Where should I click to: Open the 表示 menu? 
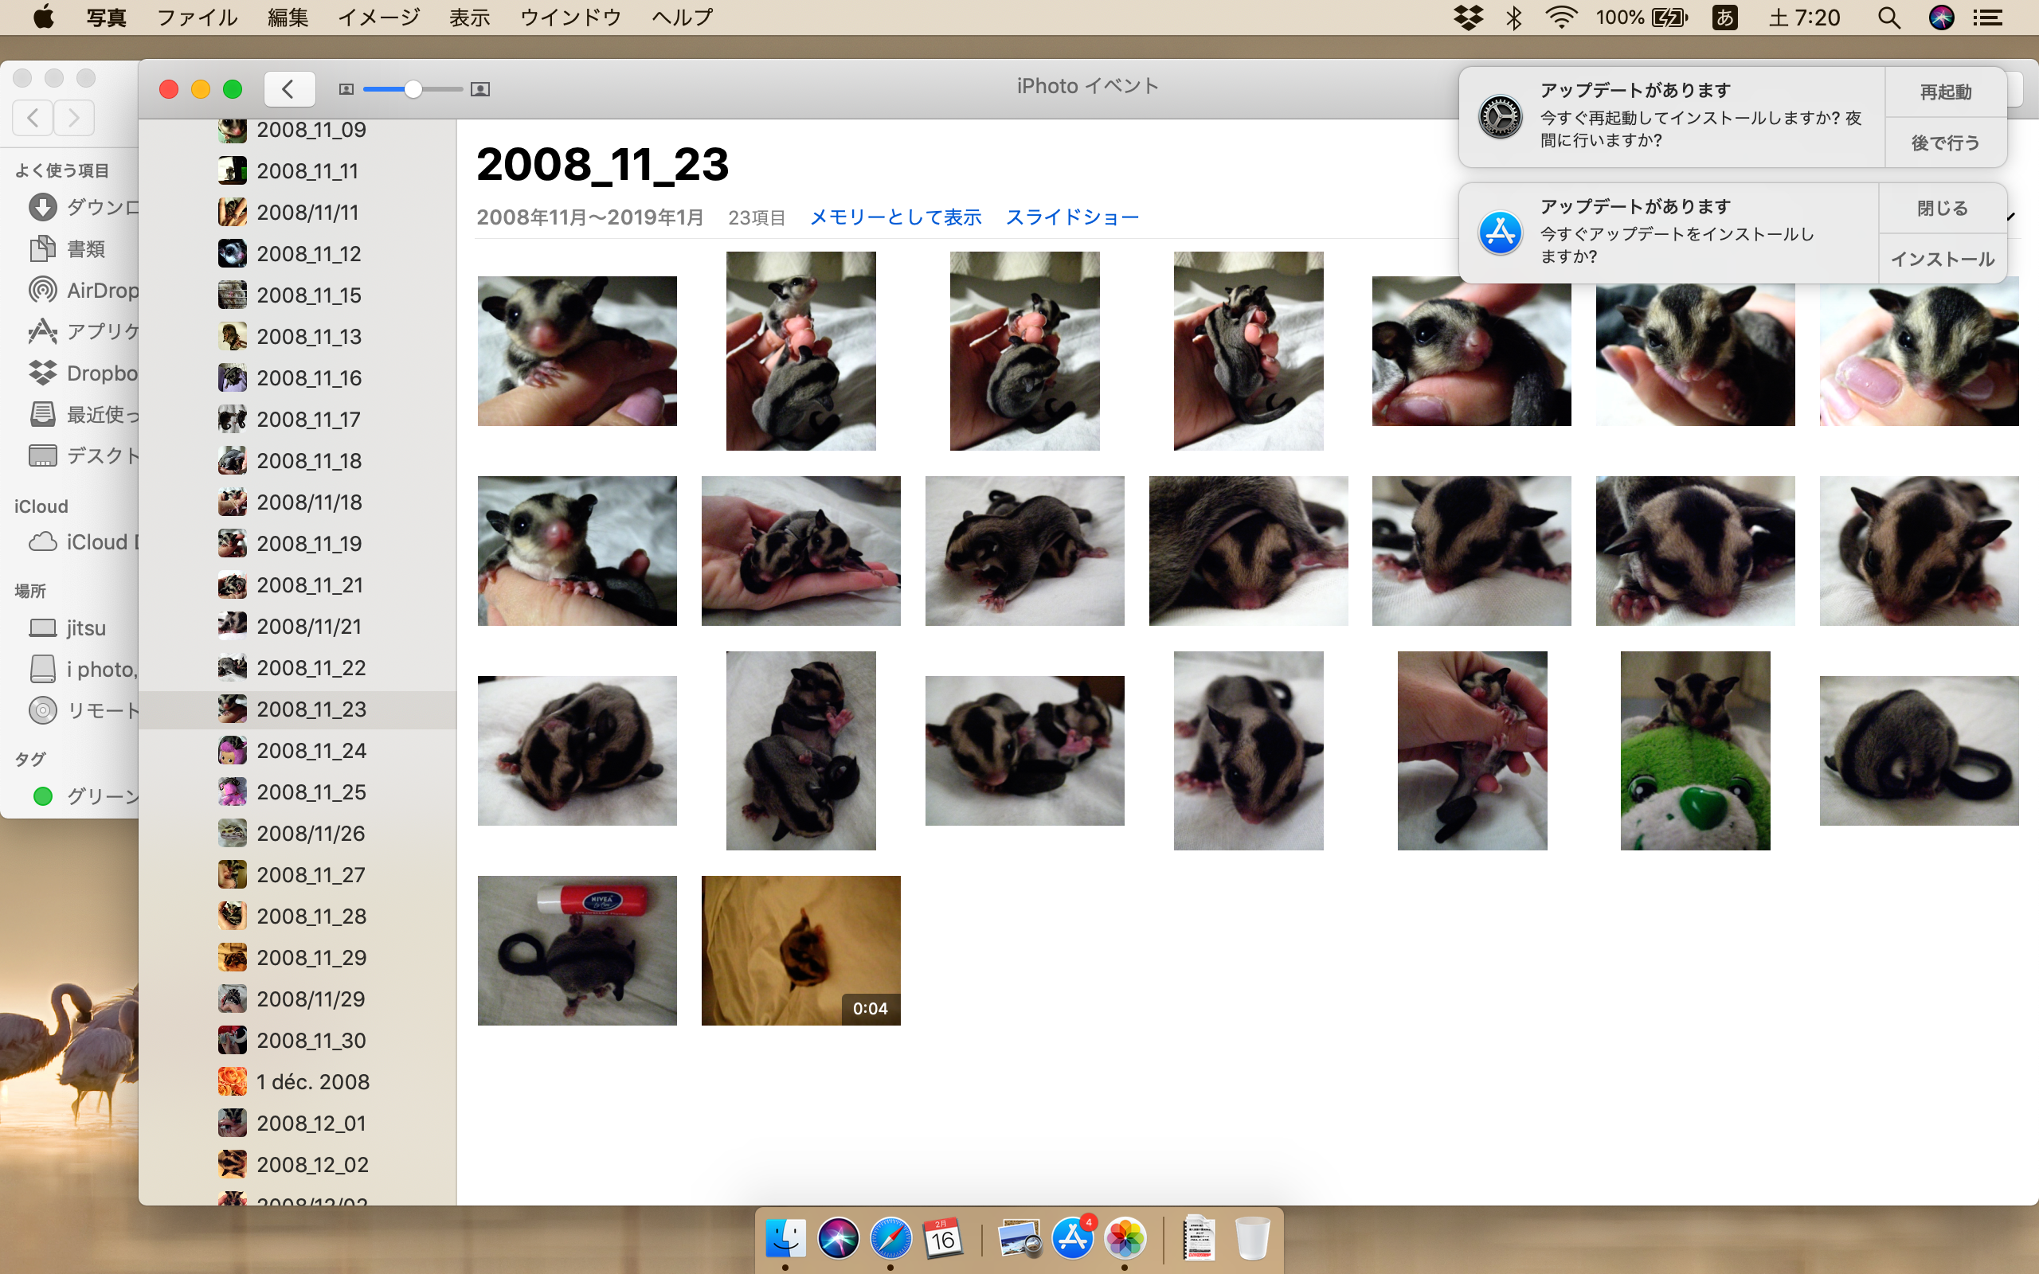pos(469,18)
